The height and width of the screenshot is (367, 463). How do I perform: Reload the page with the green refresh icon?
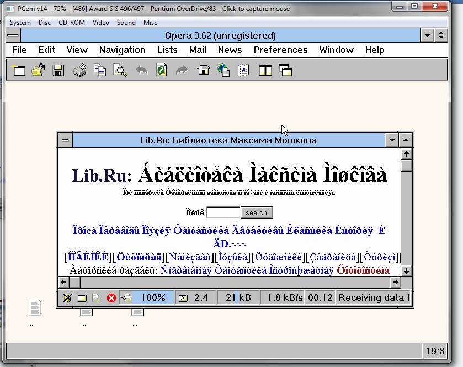(162, 70)
